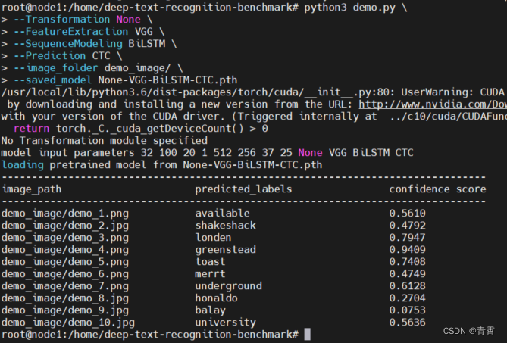Select the predicted label 'shakeshack'
Image resolution: width=507 pixels, height=343 pixels.
point(226,226)
